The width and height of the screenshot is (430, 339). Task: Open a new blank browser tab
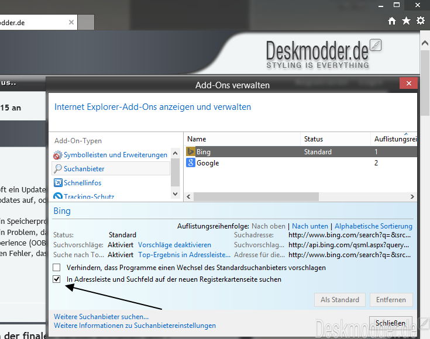tap(86, 22)
